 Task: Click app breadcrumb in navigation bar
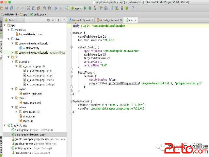24,14
